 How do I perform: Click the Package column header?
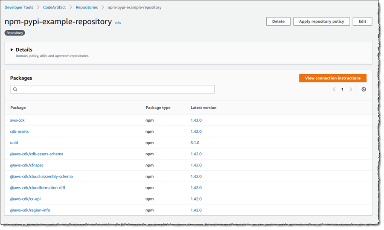pos(18,108)
